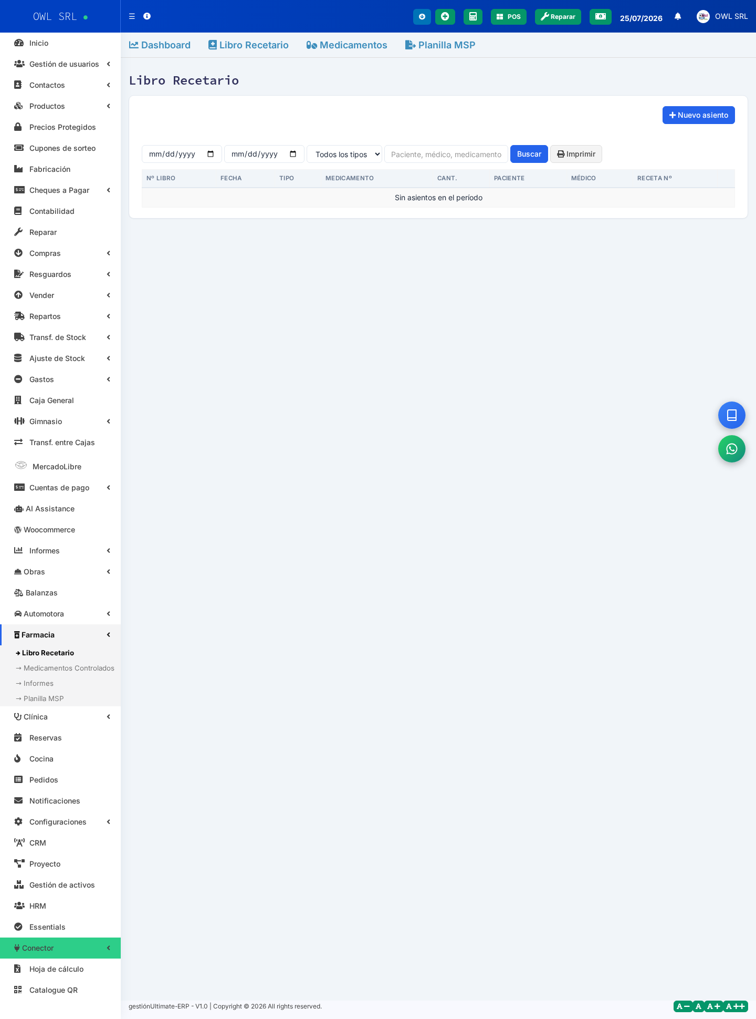Image resolution: width=756 pixels, height=1019 pixels.
Task: Increase font size with A++ button
Action: click(736, 1006)
